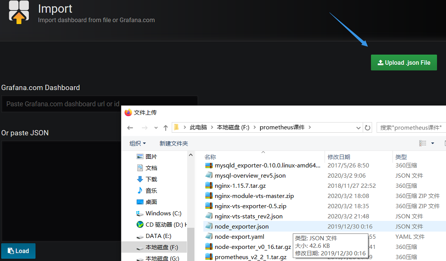
Task: Click the 音乐 music note icon
Action: click(x=140, y=190)
